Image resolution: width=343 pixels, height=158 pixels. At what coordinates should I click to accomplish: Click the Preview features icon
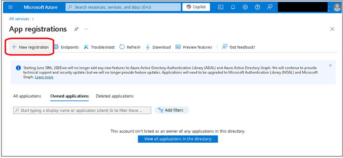178,47
